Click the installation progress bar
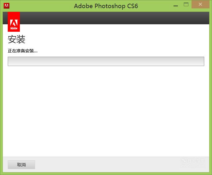 (106, 61)
